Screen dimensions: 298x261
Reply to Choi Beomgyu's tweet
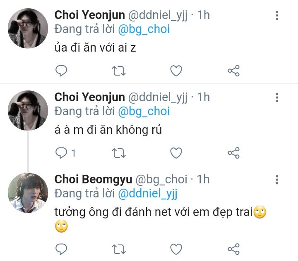click(x=61, y=249)
